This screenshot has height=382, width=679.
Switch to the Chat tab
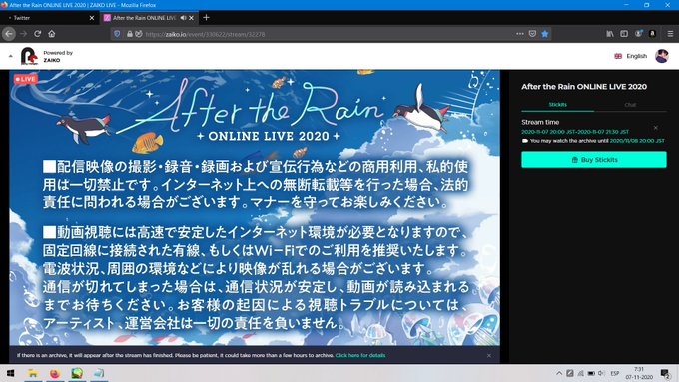(630, 105)
